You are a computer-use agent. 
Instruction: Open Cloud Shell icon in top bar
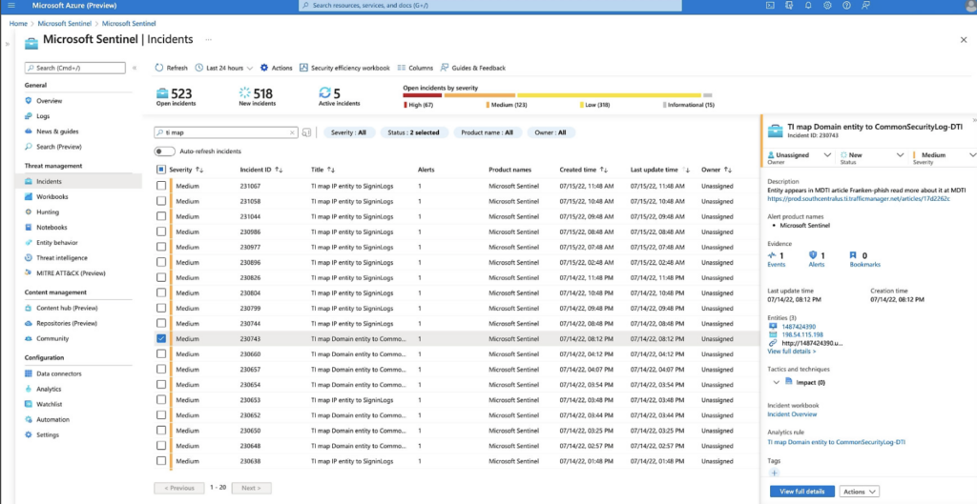(770, 5)
